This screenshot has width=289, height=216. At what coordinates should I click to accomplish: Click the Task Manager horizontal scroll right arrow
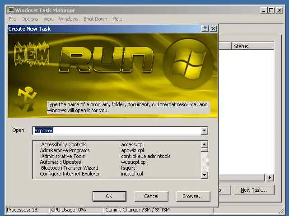[270, 178]
